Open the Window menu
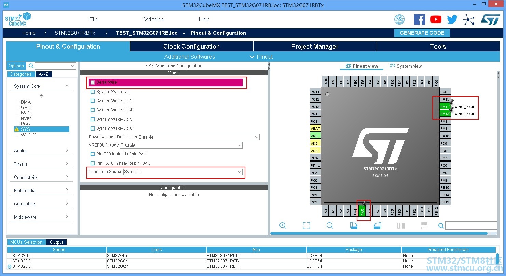506x276 pixels. [154, 19]
